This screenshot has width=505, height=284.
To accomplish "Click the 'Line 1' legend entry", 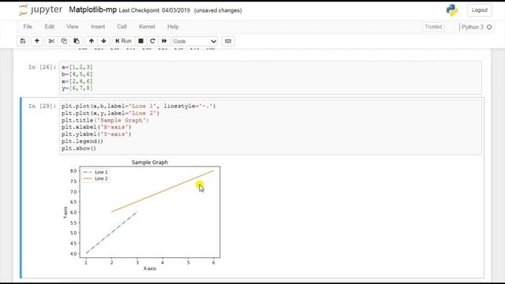I will click(95, 172).
